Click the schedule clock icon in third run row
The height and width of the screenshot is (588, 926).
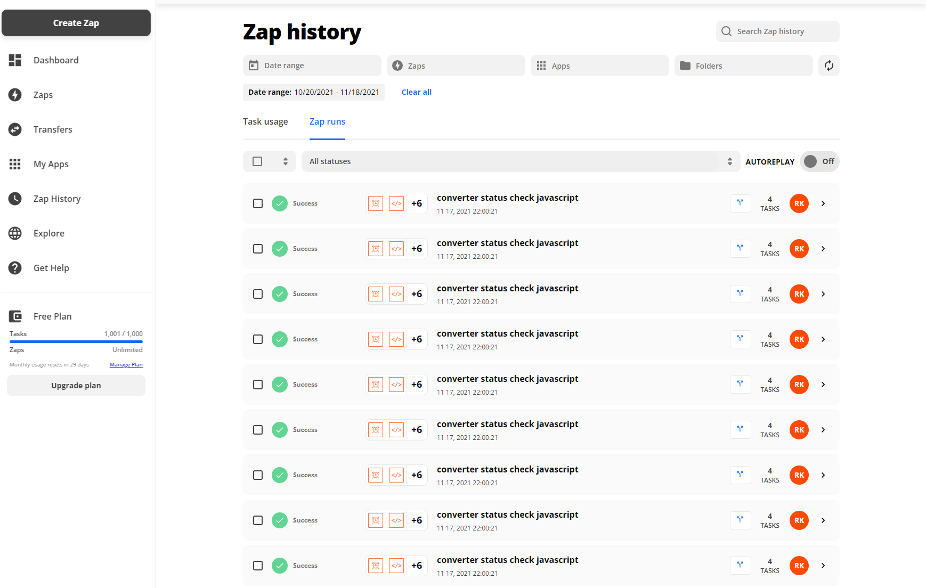pos(376,294)
